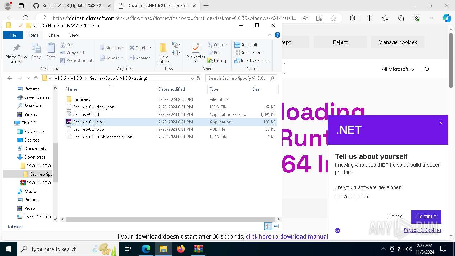Click the Search SecHex-Spoofy search box
455x256 pixels.
click(242, 78)
